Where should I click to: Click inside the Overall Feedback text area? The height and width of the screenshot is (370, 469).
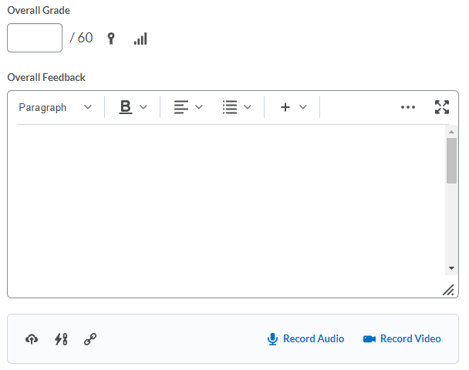click(228, 200)
